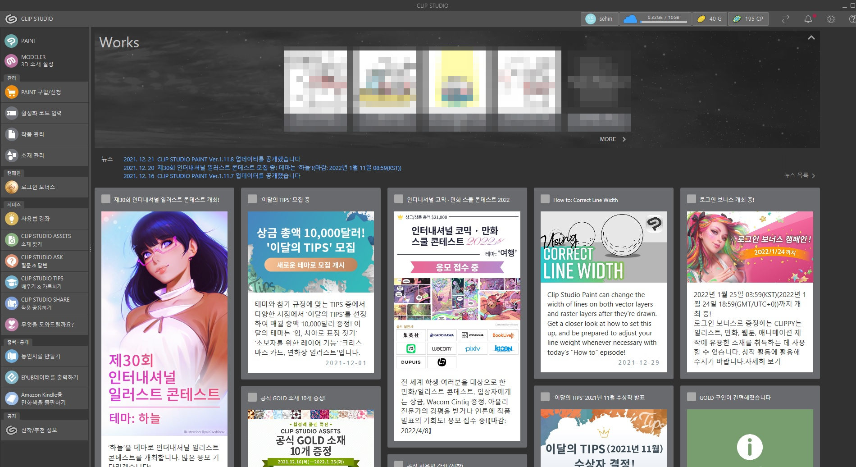856x467 pixels.
Task: Open the notifications bell icon
Action: (x=808, y=19)
